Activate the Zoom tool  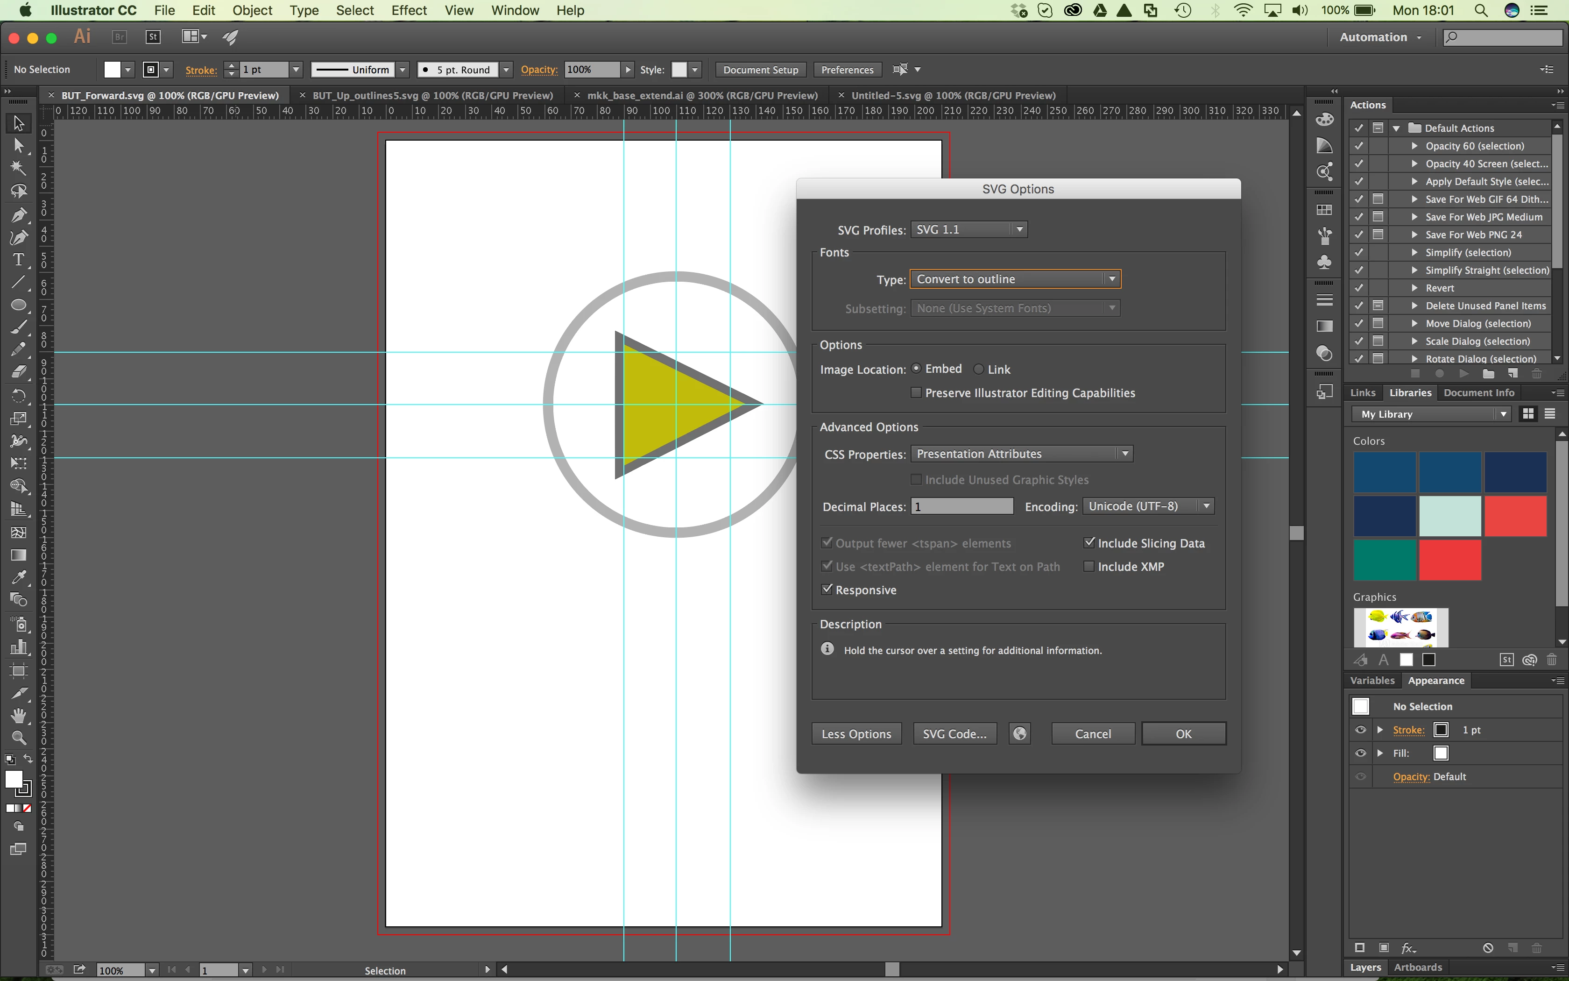point(19,739)
